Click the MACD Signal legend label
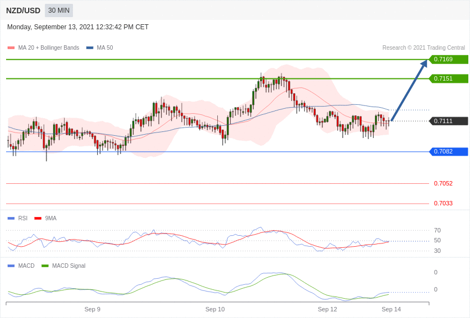470x318 pixels. [x=69, y=266]
